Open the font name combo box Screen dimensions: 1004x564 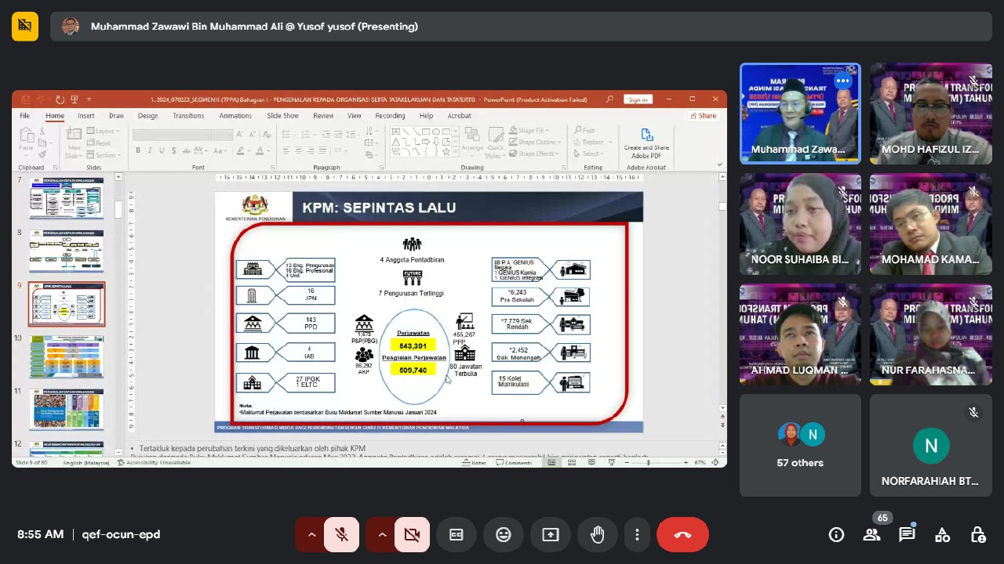click(170, 135)
